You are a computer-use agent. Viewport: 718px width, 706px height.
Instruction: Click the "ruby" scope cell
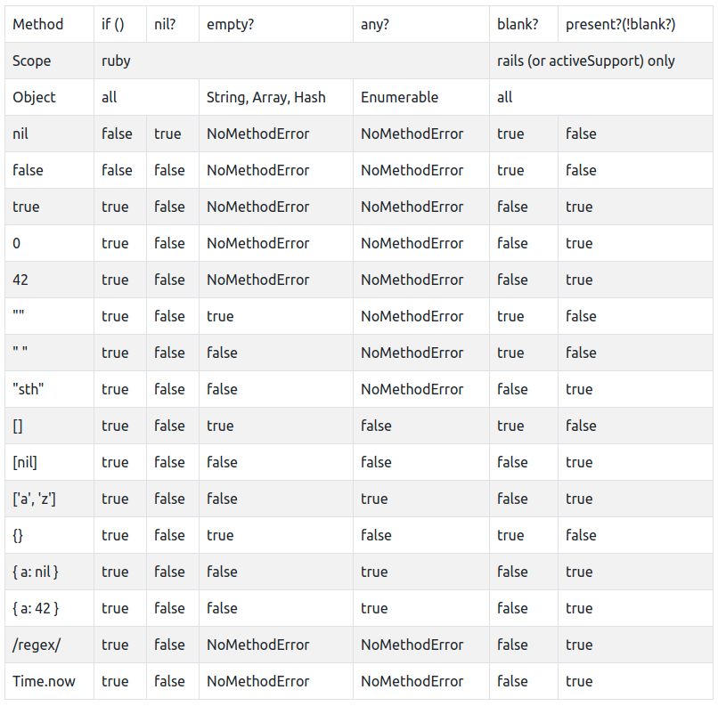coord(116,61)
